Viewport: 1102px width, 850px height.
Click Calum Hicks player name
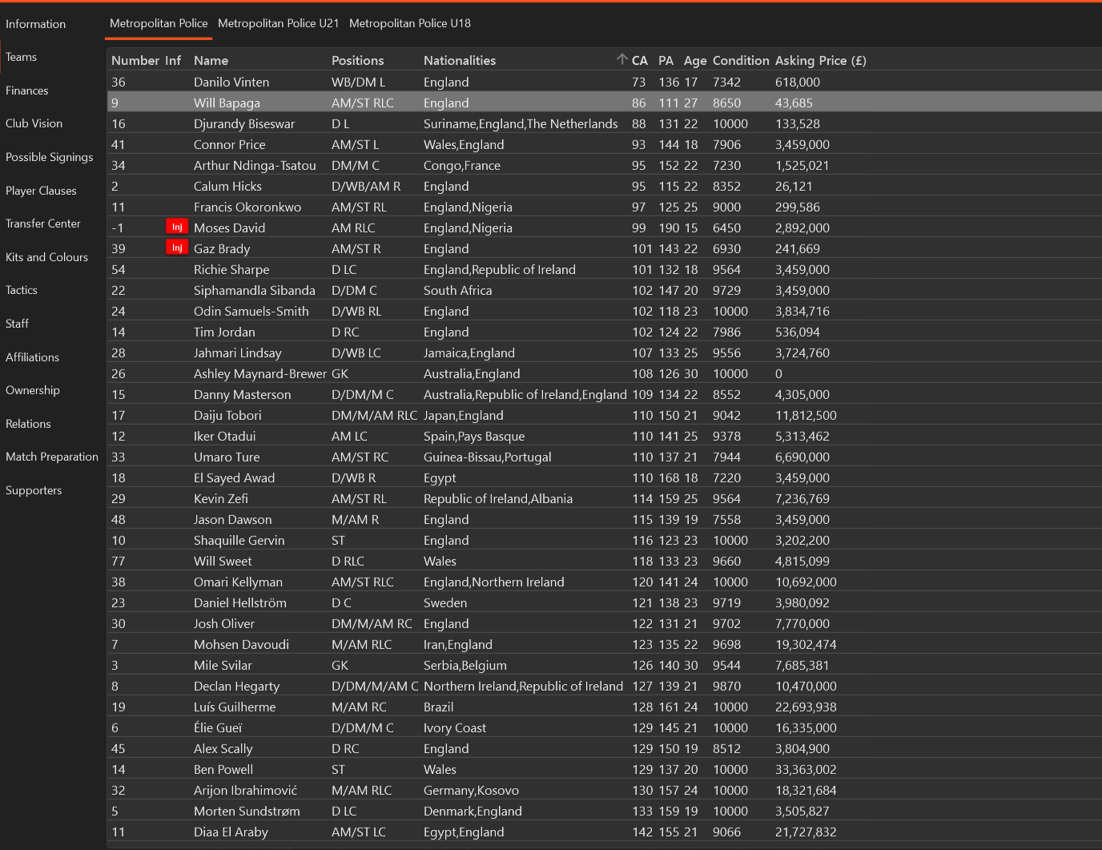[227, 186]
